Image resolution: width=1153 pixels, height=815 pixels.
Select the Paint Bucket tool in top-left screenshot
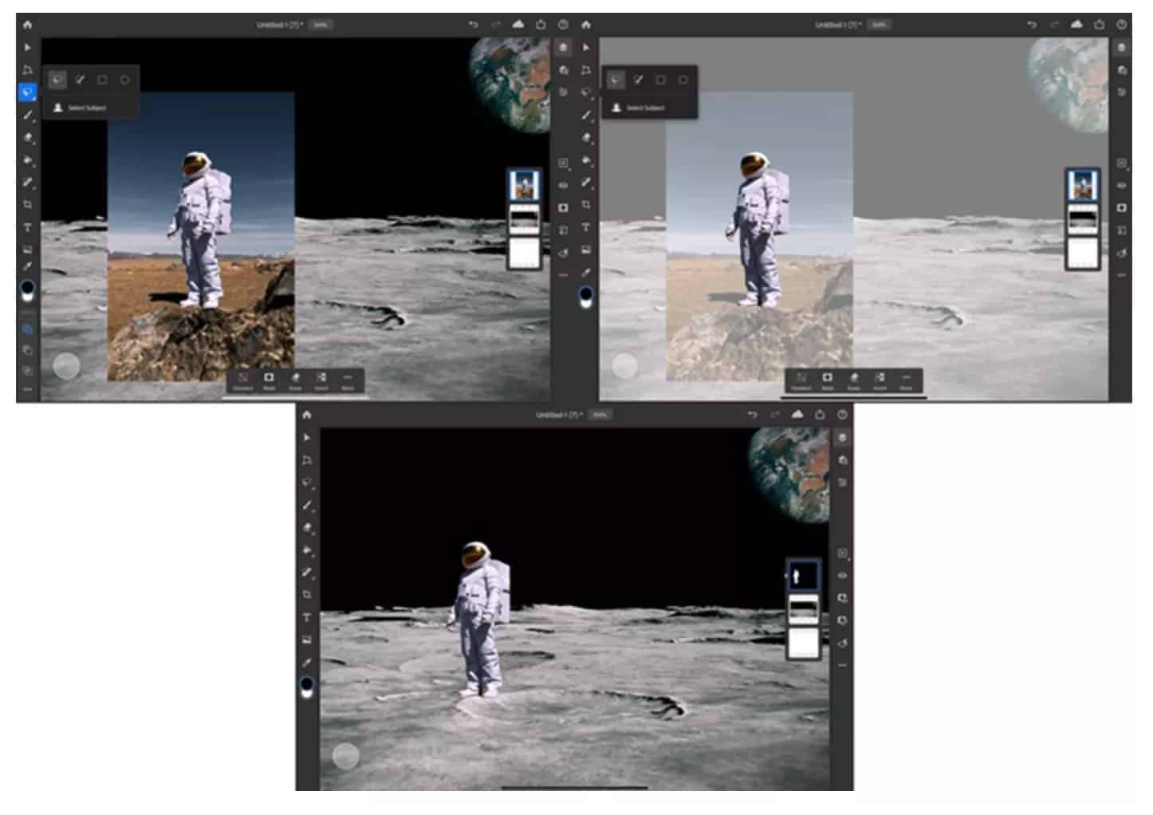point(28,159)
